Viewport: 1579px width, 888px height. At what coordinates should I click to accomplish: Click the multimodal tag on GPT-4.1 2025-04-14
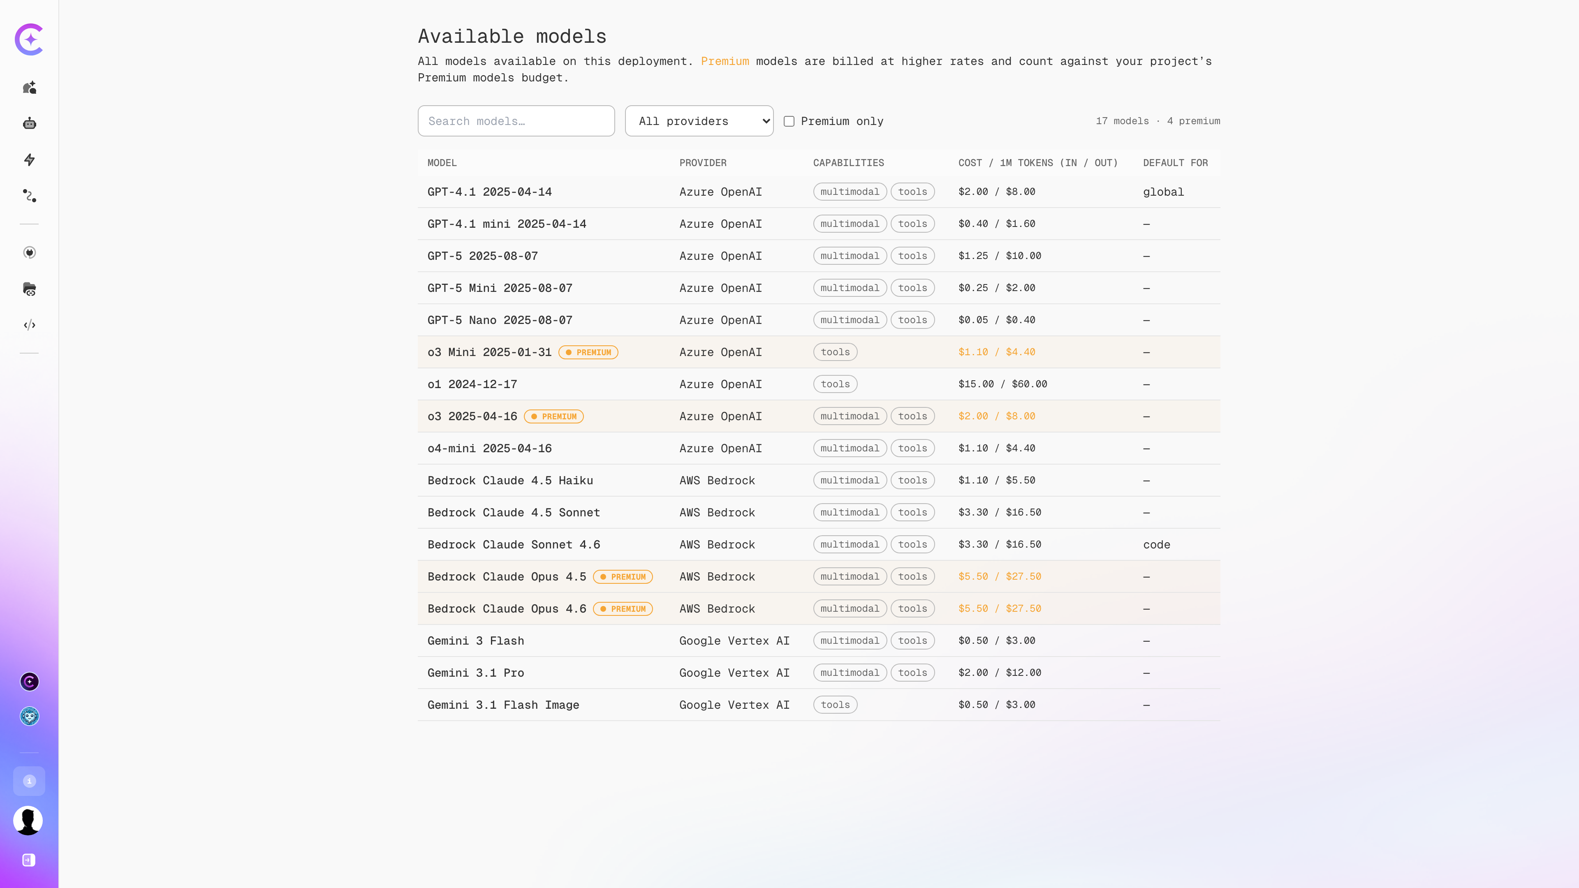click(x=850, y=192)
